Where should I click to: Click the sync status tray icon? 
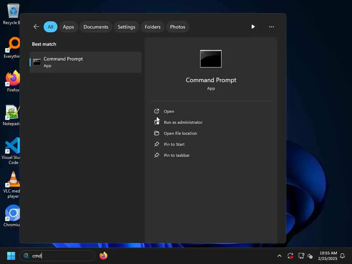tap(290, 256)
